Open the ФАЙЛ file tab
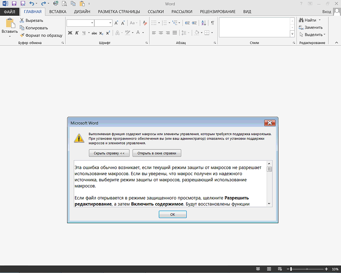The width and height of the screenshot is (341, 273). 10,12
